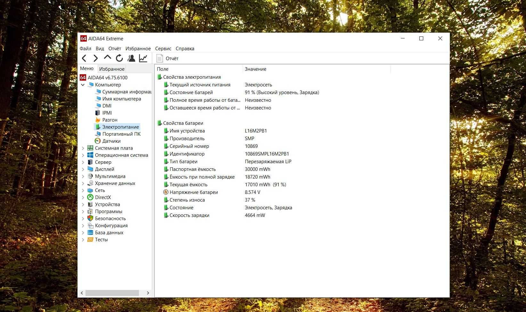Image resolution: width=526 pixels, height=312 pixels.
Task: Open the Сервис menu
Action: pyautogui.click(x=163, y=49)
